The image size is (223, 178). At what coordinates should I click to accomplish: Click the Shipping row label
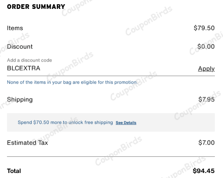[x=20, y=100]
